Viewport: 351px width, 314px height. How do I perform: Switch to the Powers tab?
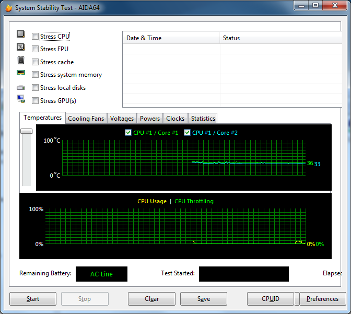click(x=150, y=119)
